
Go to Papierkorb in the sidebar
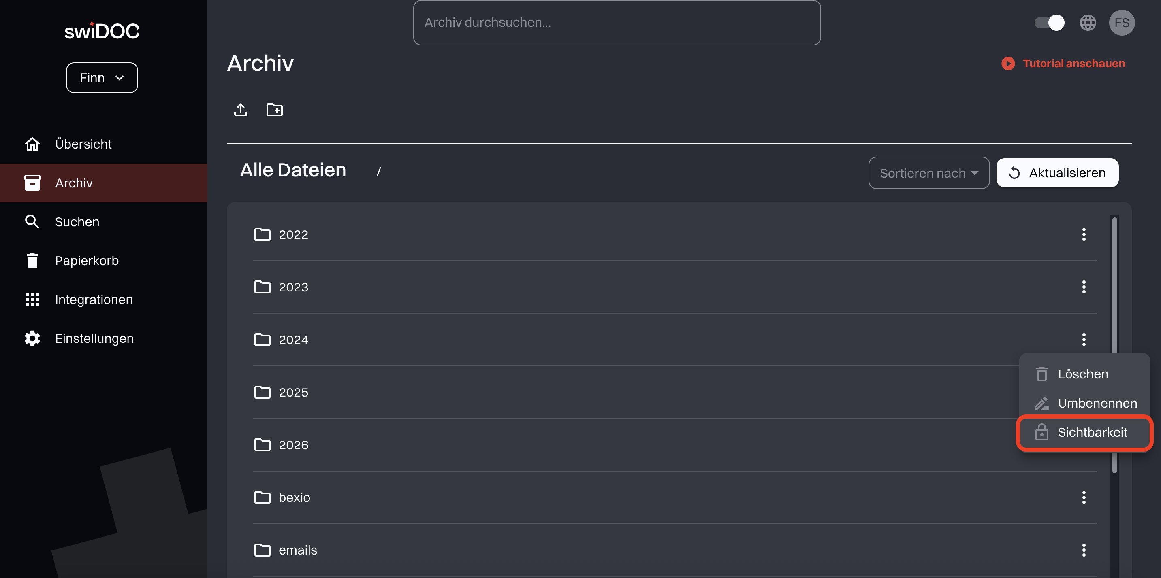[87, 261]
